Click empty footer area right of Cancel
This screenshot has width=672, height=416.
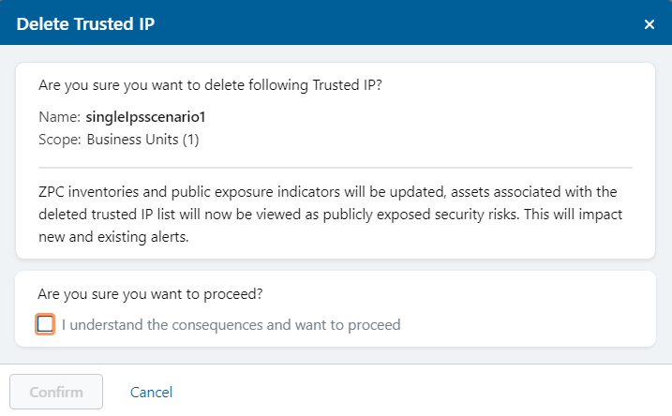[422, 392]
